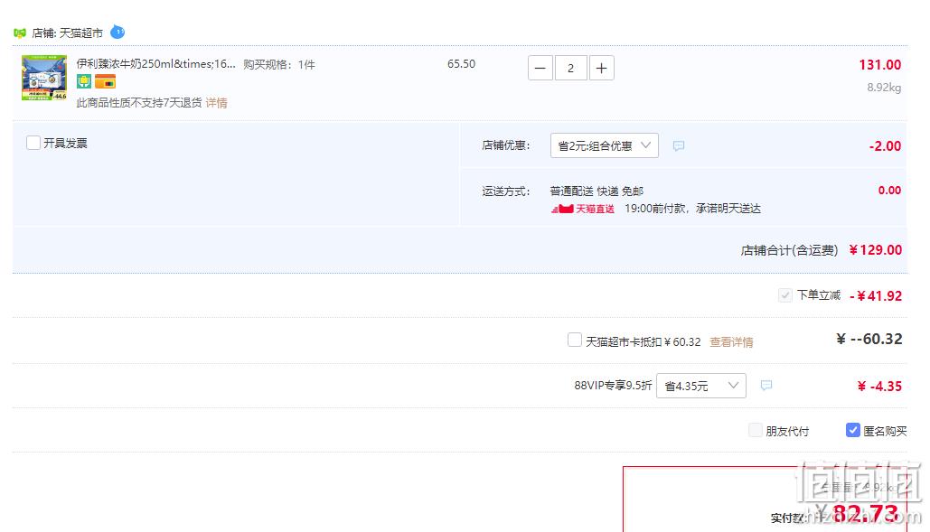Uncheck 匿名购买 anonymous purchase checkbox
The height and width of the screenshot is (532, 930).
coord(853,430)
